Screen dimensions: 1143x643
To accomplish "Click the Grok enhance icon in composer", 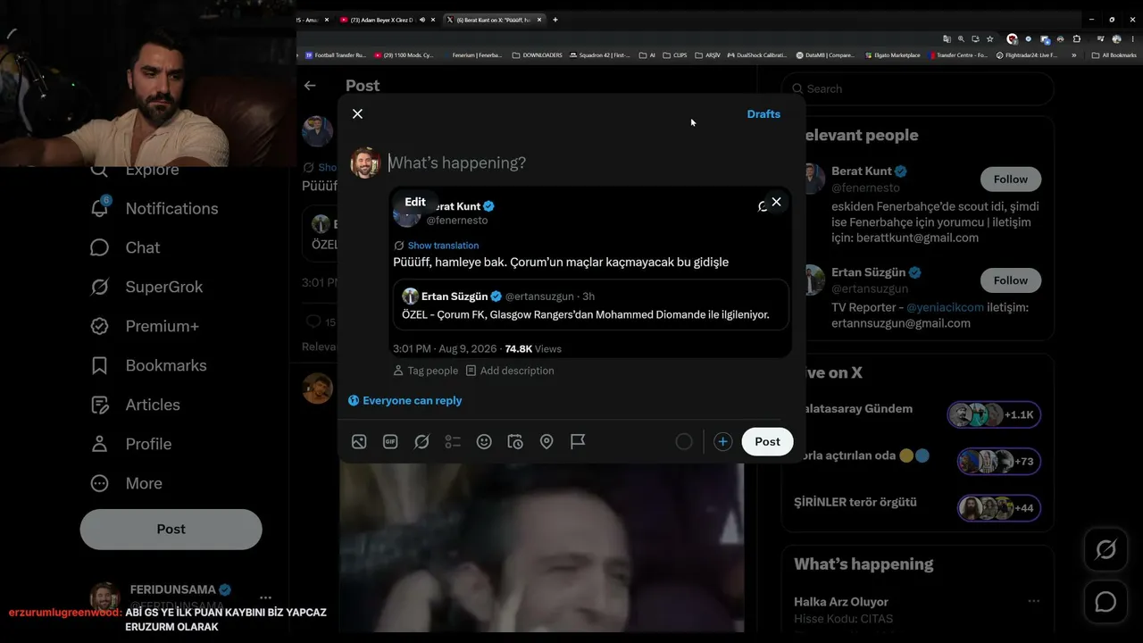I will (421, 442).
